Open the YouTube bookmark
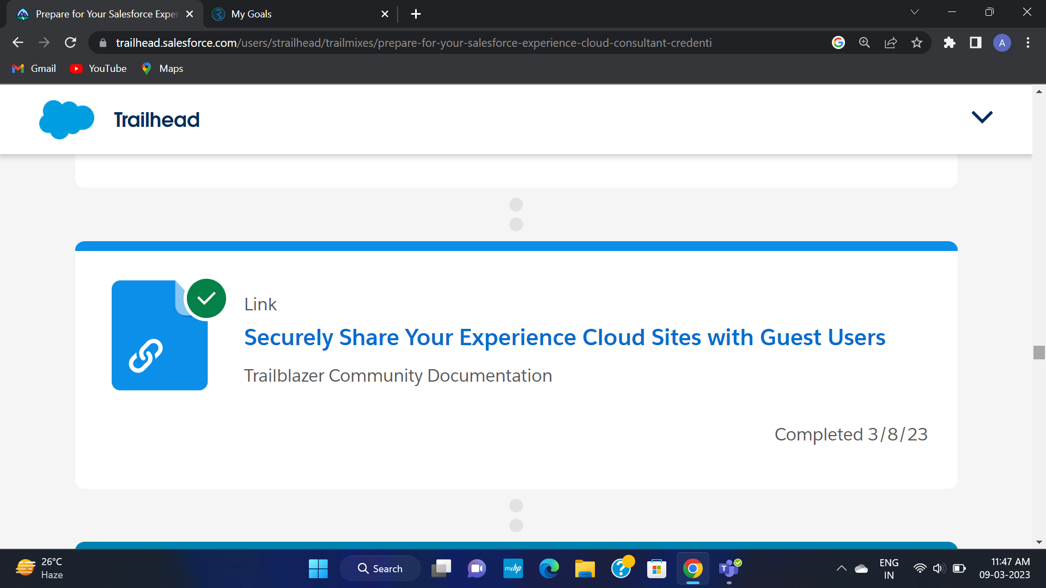The height and width of the screenshot is (588, 1046). 99,69
